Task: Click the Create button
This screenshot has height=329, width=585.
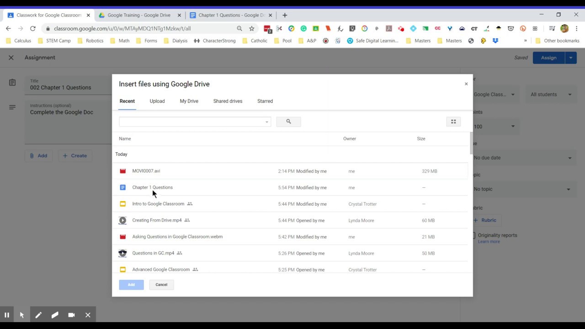Action: (75, 156)
